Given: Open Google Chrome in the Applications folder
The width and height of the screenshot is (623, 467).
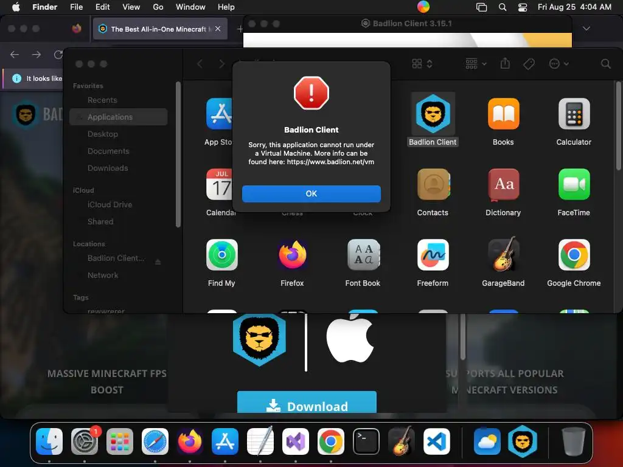Looking at the screenshot, I should tap(574, 255).
